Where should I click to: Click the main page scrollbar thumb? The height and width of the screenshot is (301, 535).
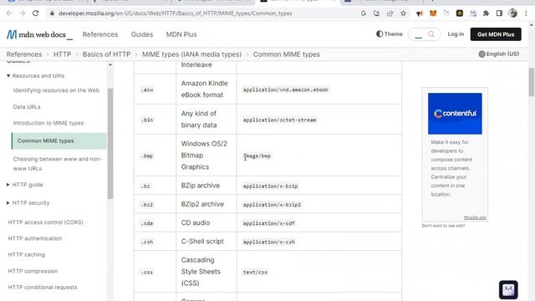coord(532,82)
